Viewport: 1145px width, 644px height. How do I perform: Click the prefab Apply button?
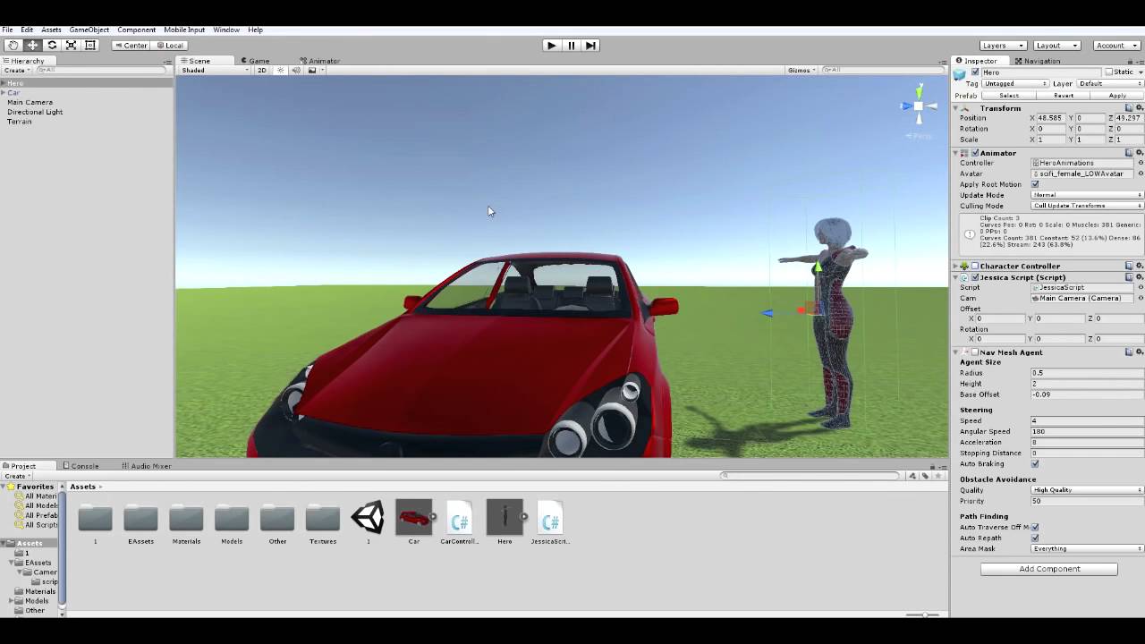click(1117, 96)
